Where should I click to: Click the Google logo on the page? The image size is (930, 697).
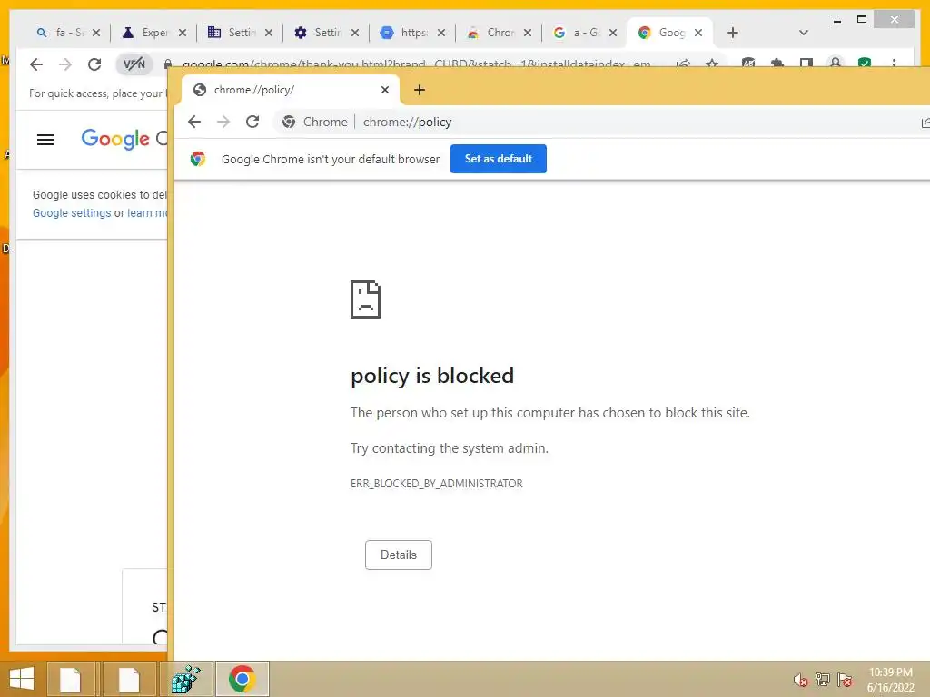point(115,139)
